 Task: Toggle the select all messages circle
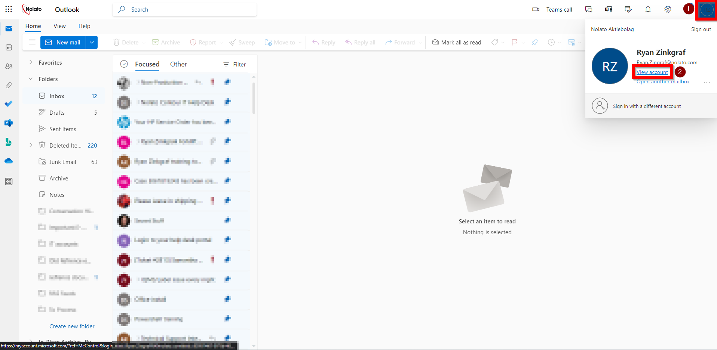coord(124,64)
